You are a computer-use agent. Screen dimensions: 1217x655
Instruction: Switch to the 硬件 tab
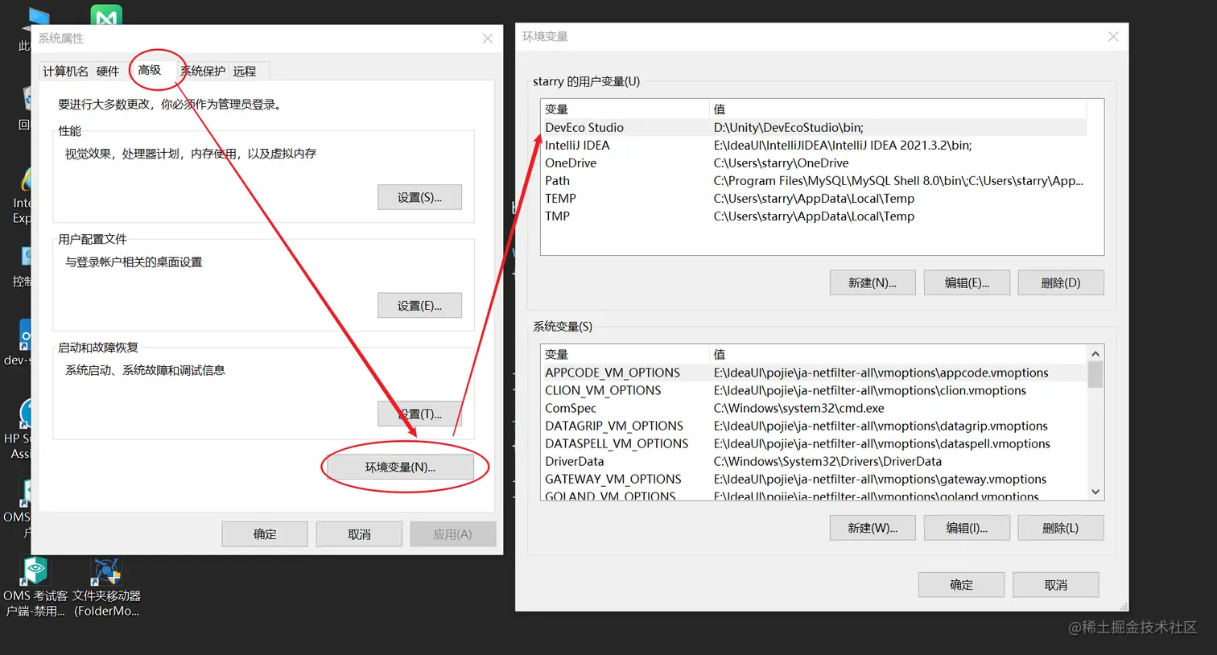click(108, 71)
